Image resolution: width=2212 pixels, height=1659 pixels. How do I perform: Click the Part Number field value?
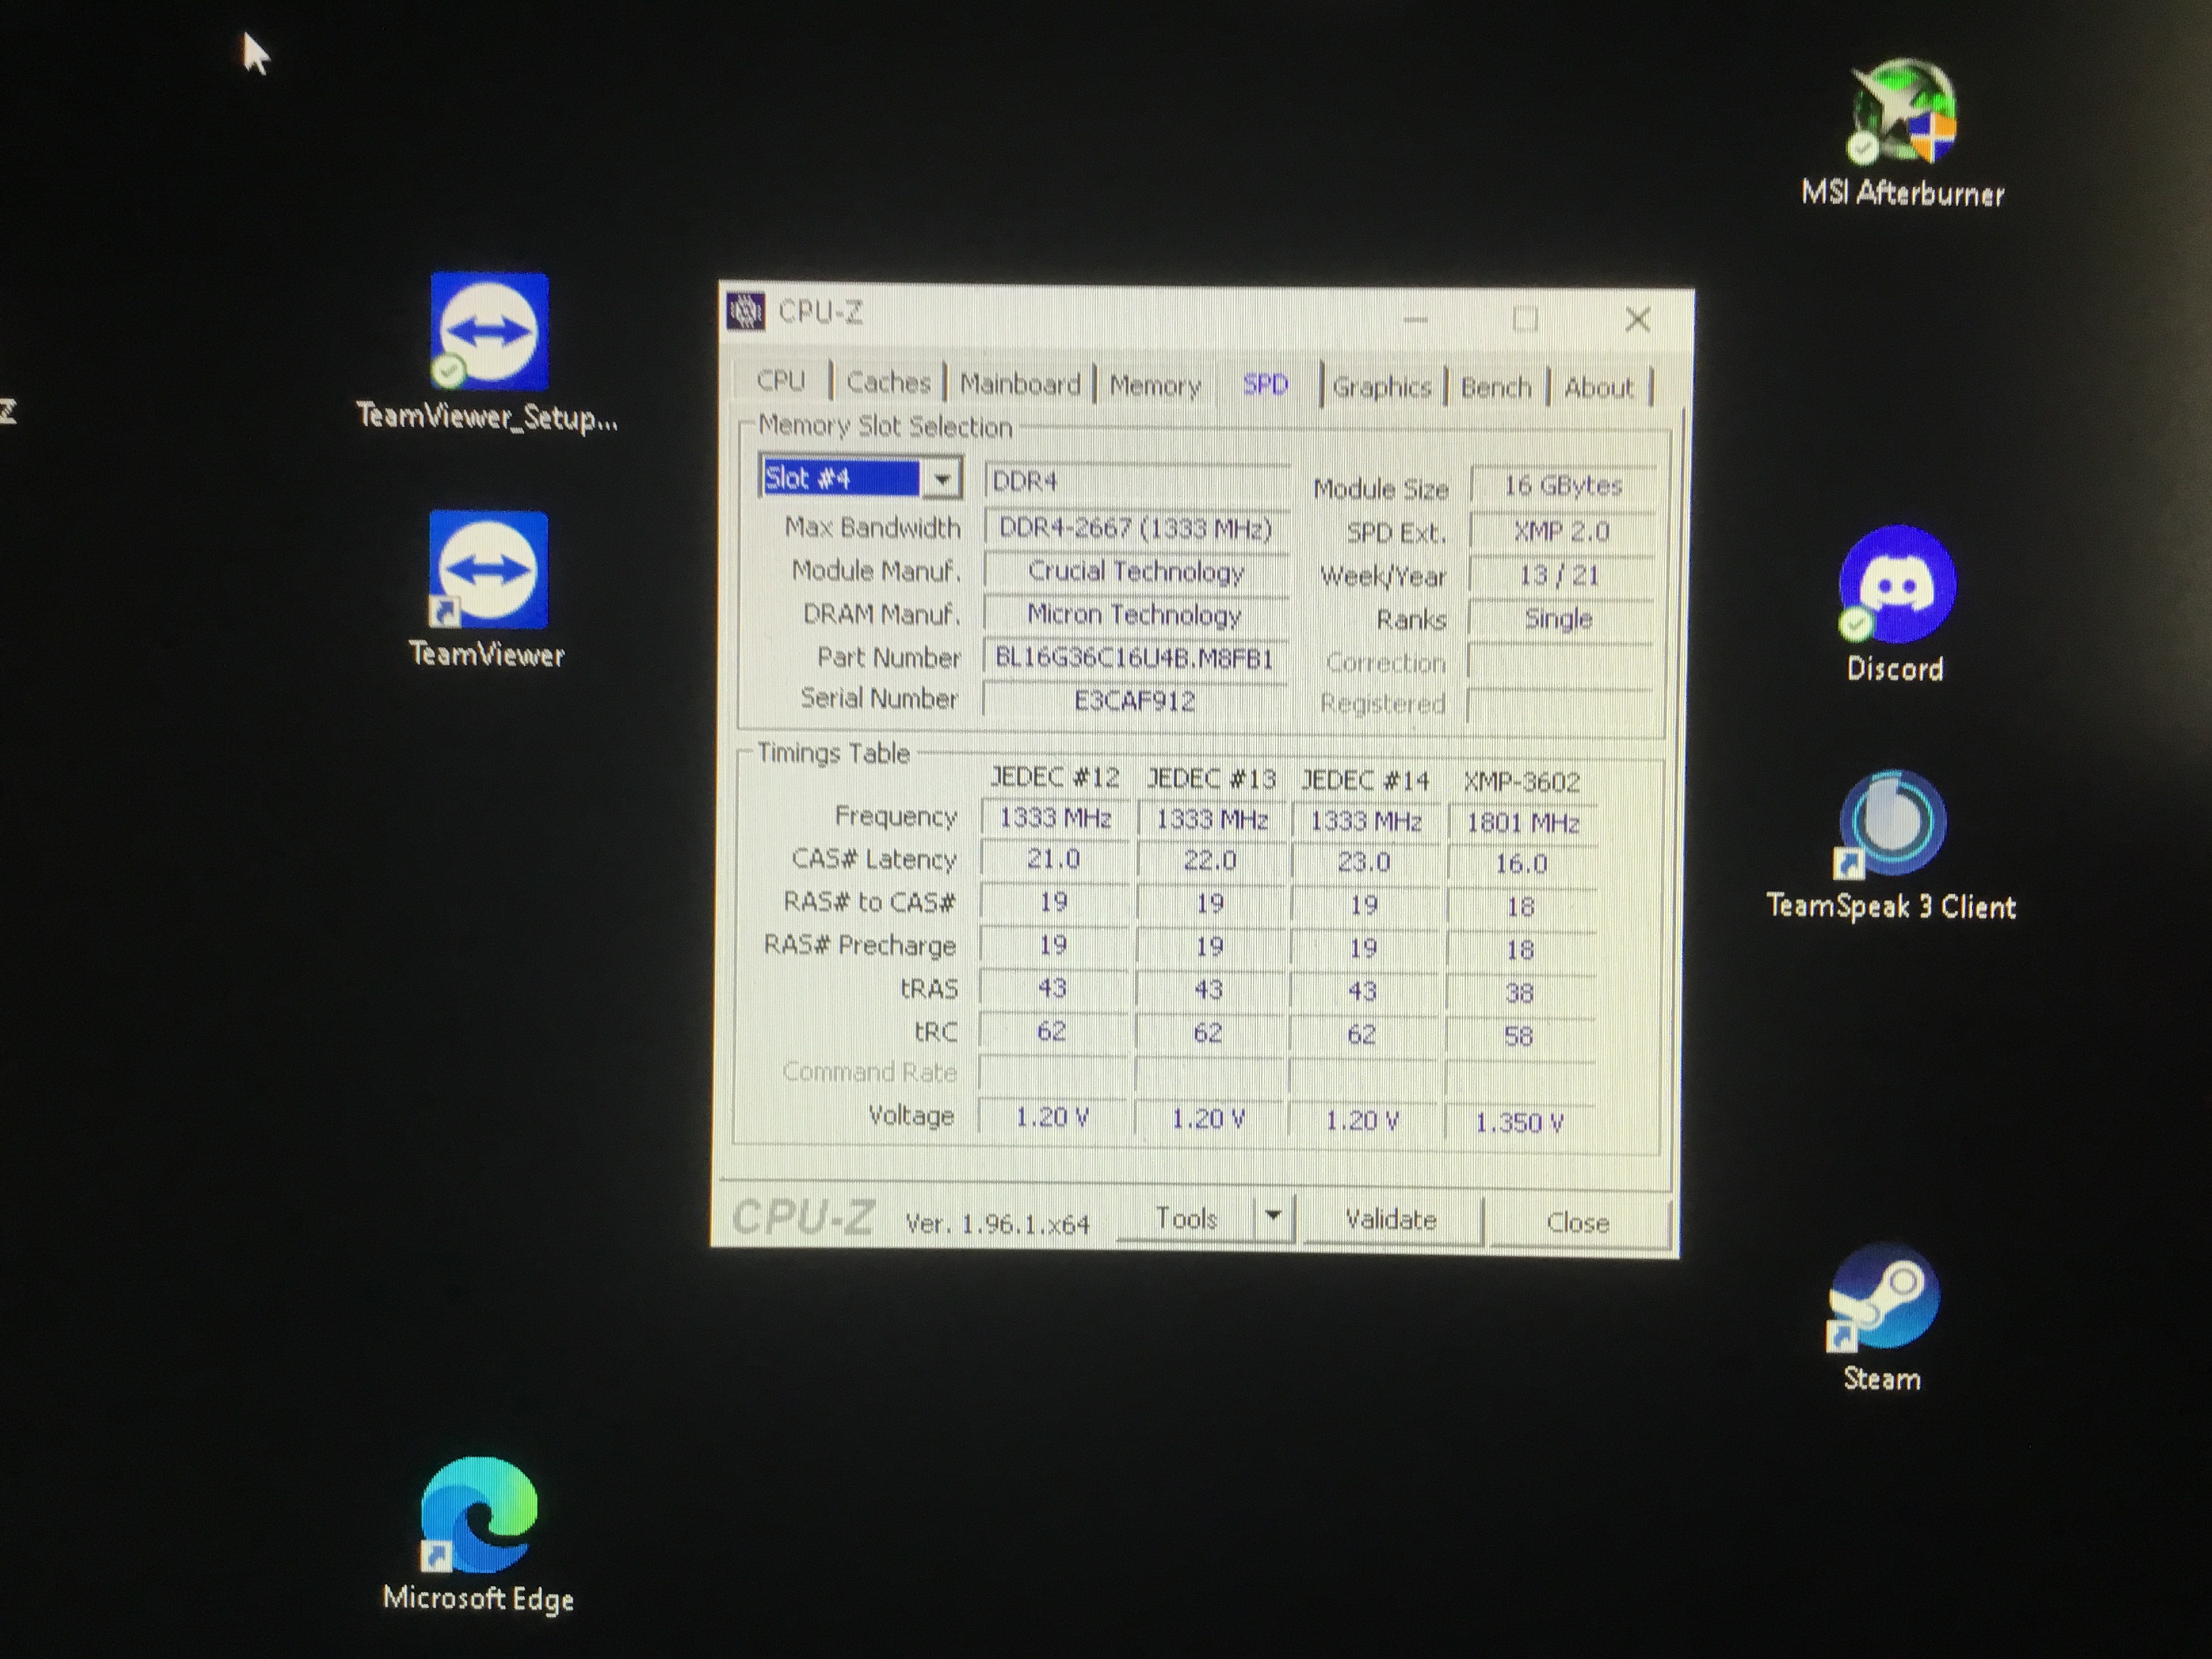(1134, 658)
